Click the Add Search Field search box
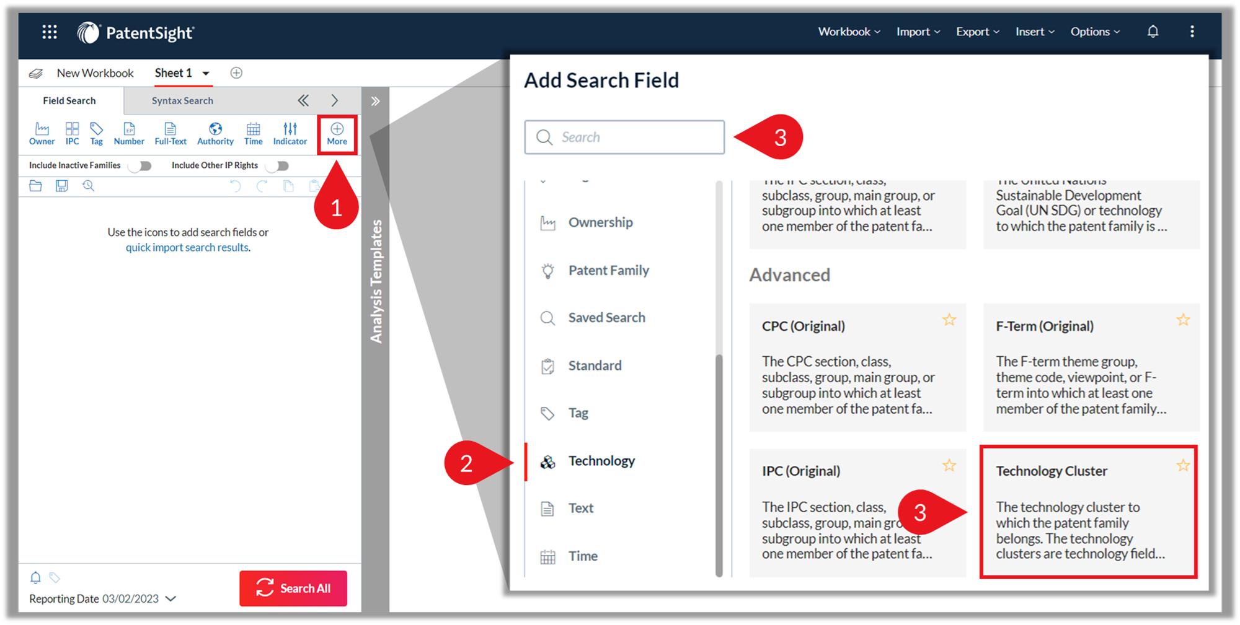 coord(624,137)
